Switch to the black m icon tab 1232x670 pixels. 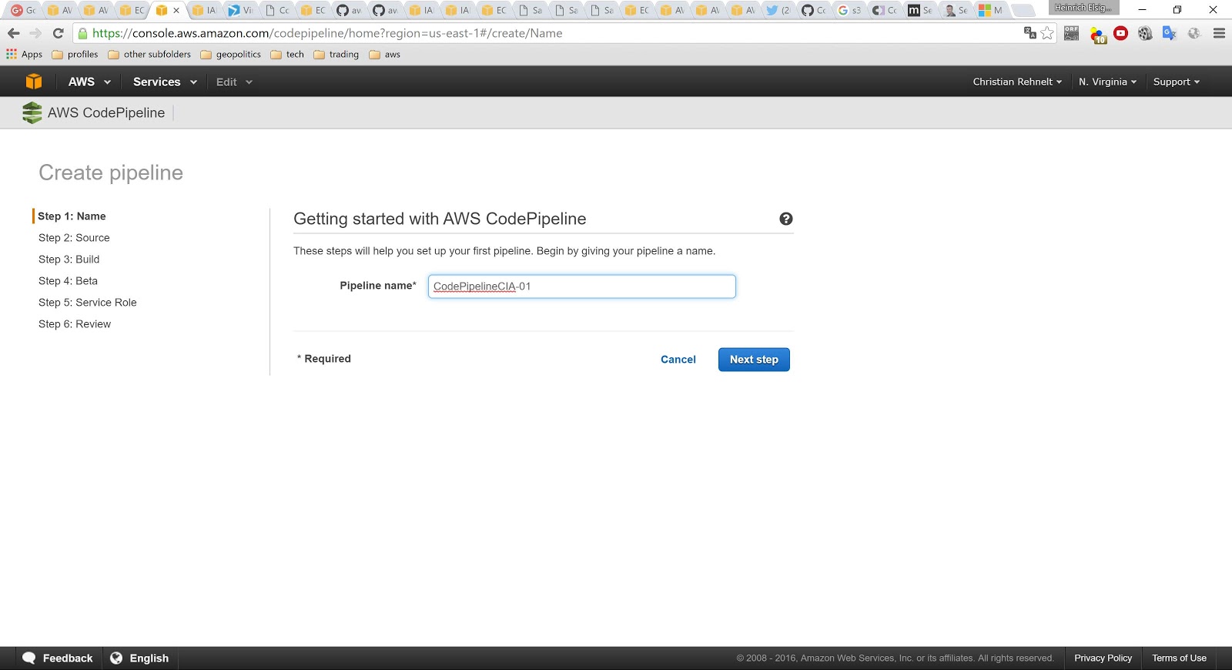tap(920, 10)
